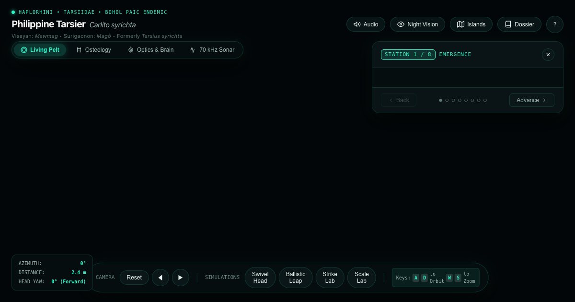Open the Dossier panel
The image size is (575, 302).
(519, 24)
